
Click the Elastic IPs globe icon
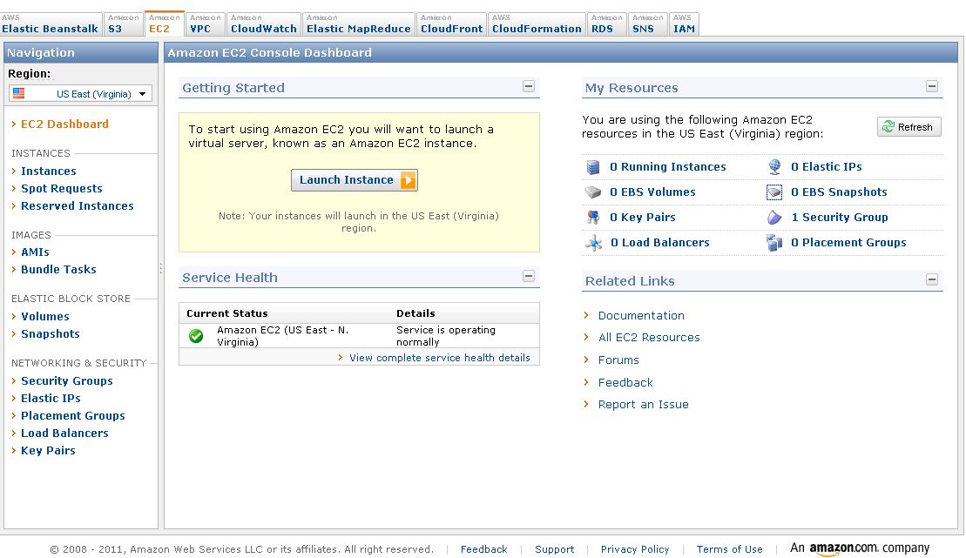[774, 167]
